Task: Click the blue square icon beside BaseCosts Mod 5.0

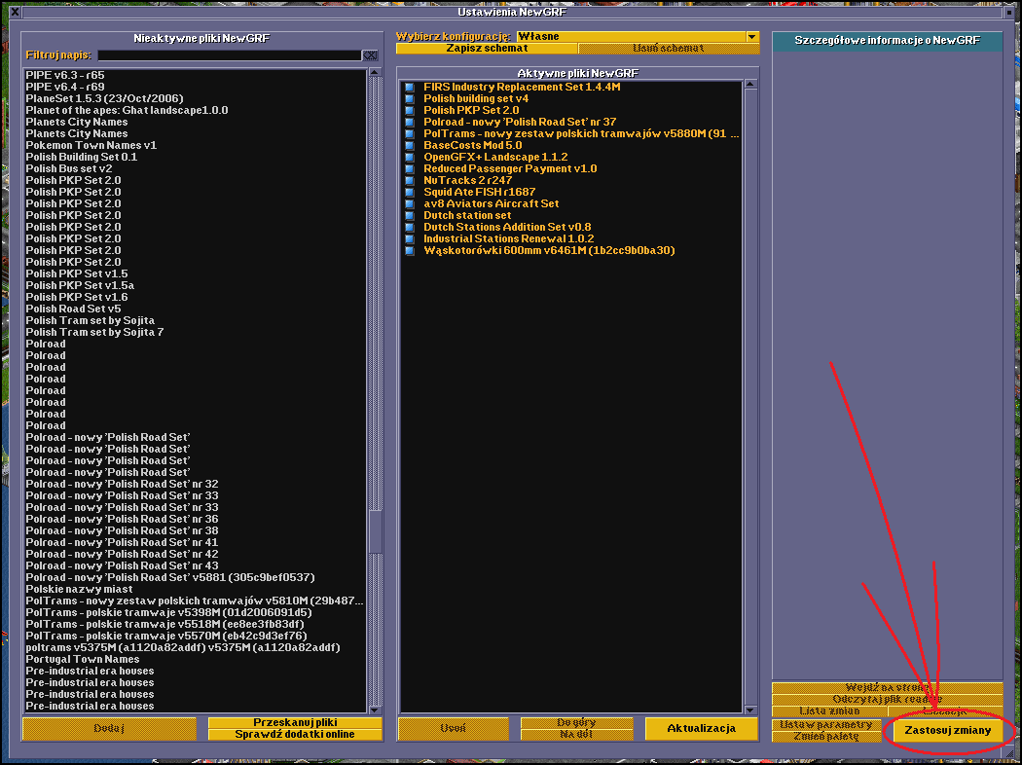Action: 410,146
